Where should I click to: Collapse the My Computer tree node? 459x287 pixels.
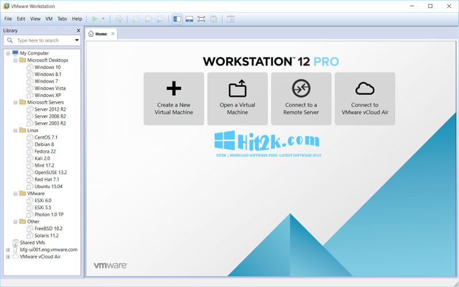[x=8, y=53]
